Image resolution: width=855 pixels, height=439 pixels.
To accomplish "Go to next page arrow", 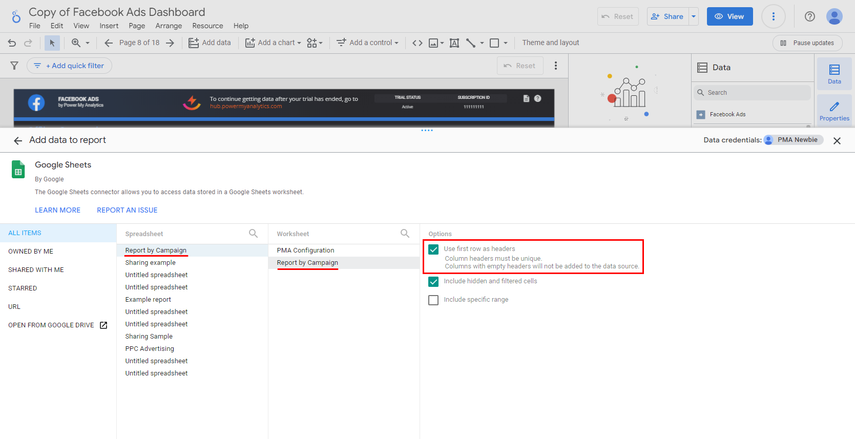I will pos(170,43).
